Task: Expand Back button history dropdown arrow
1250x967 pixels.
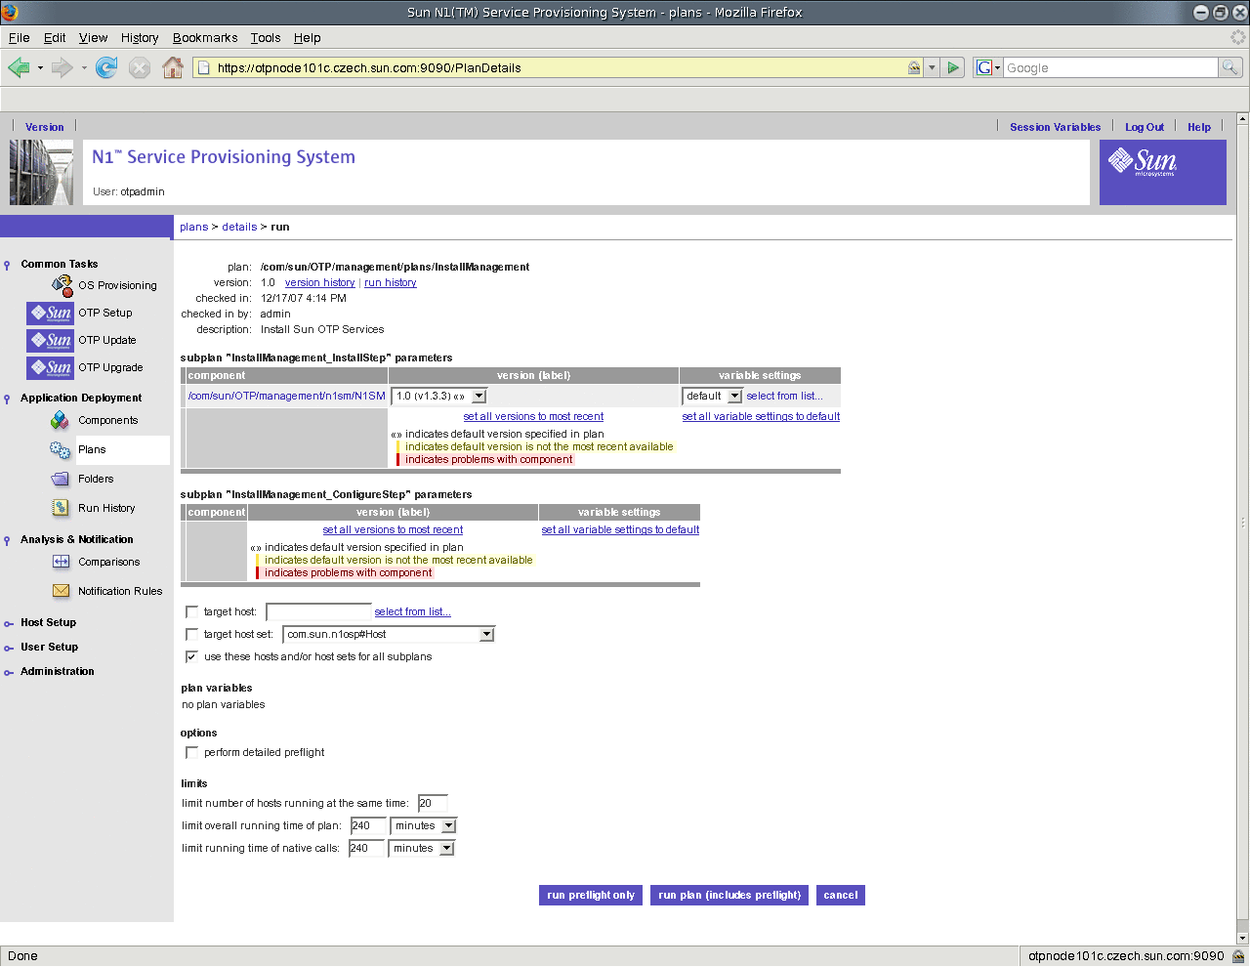Action: tap(40, 68)
